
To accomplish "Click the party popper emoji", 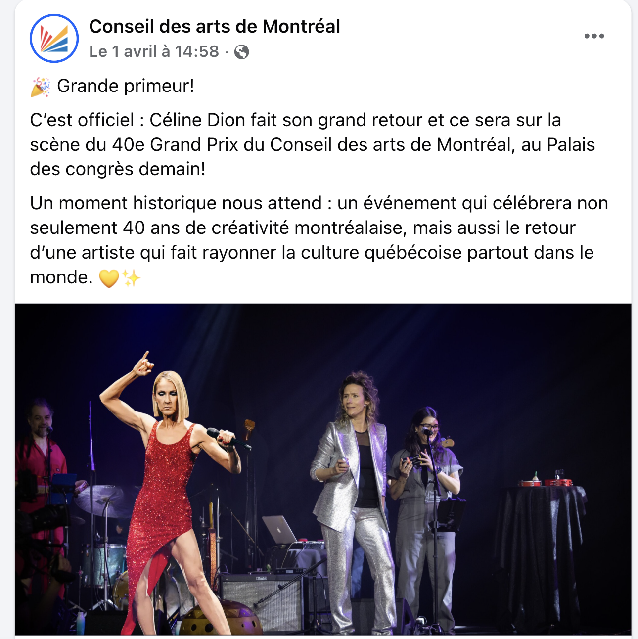I will [40, 87].
